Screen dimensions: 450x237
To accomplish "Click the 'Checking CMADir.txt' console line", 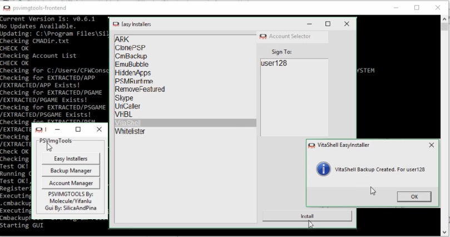I will coord(34,41).
